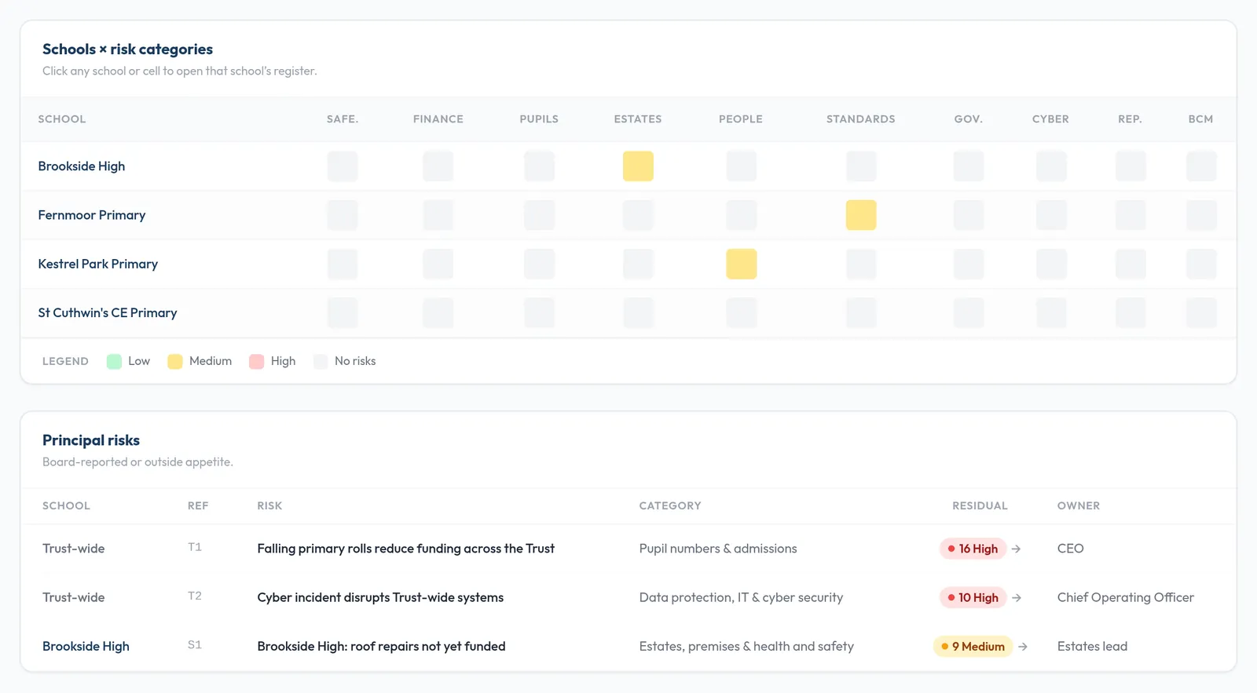The height and width of the screenshot is (693, 1257).
Task: Click the Low legend swatch
Action: pyautogui.click(x=114, y=362)
